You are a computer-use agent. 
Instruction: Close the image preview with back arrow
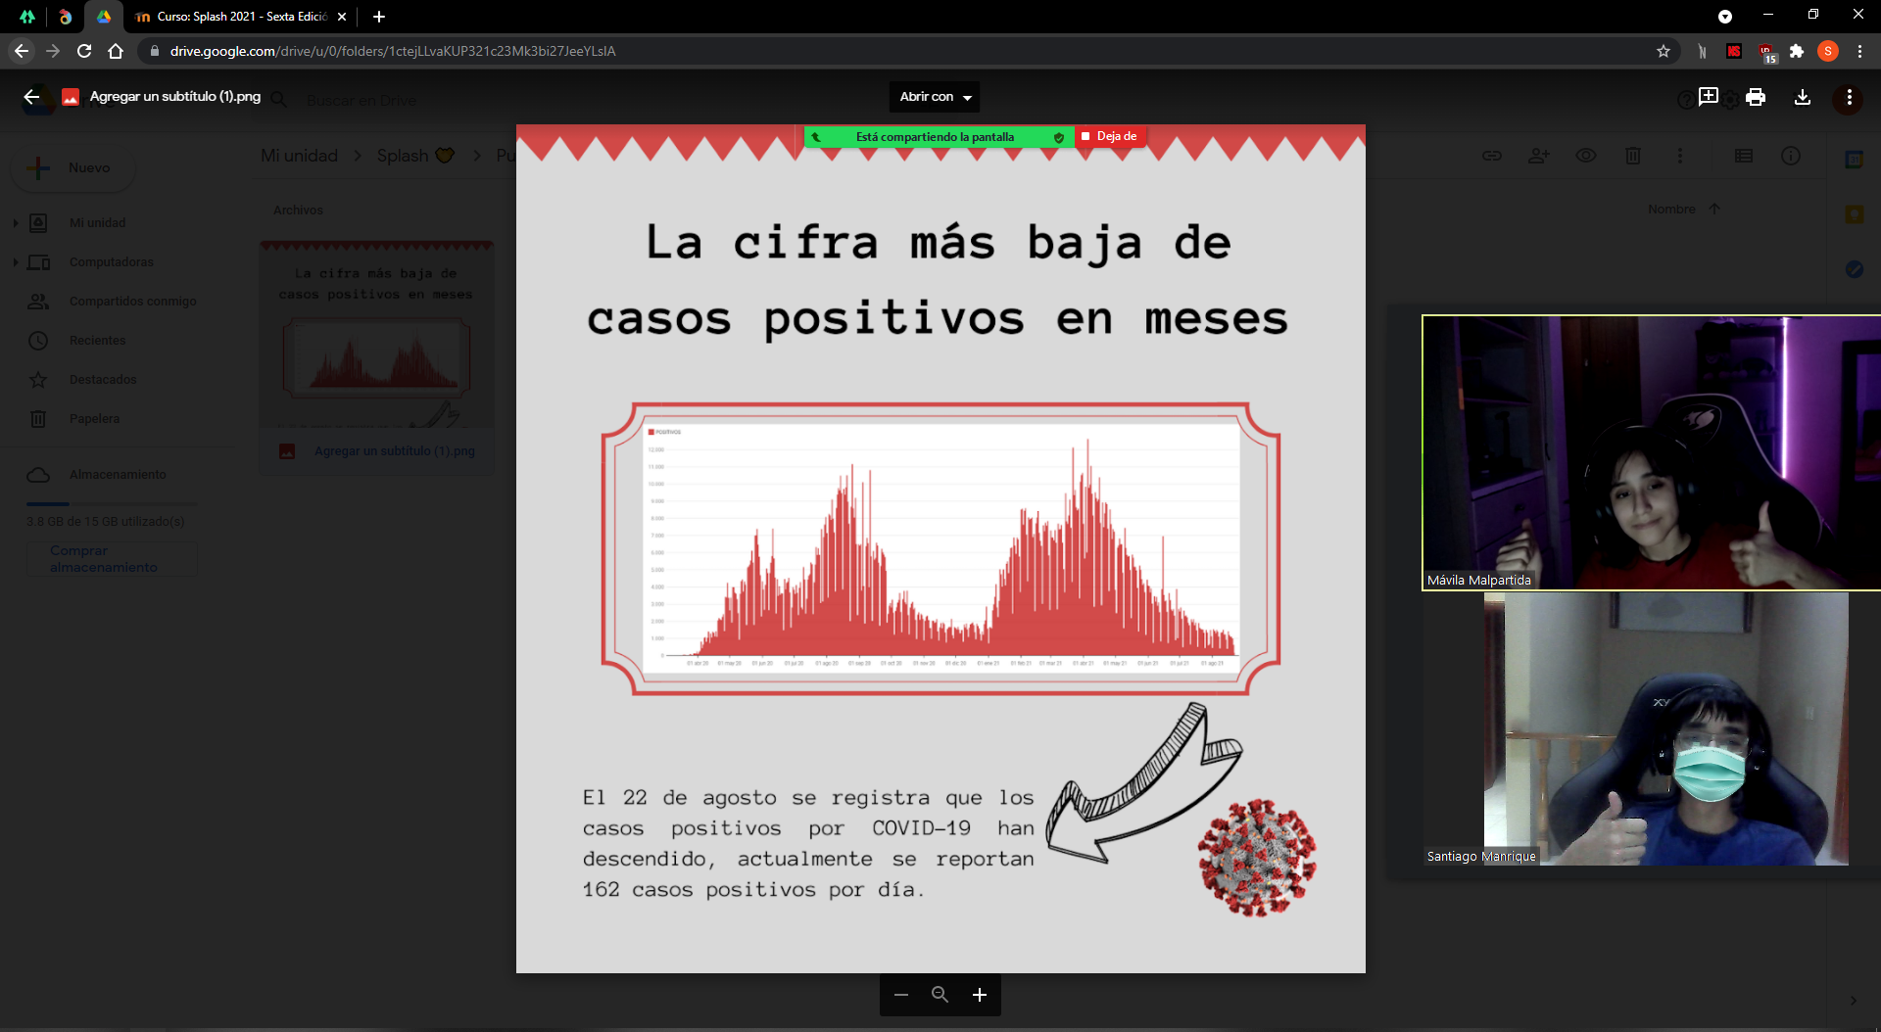coord(31,97)
